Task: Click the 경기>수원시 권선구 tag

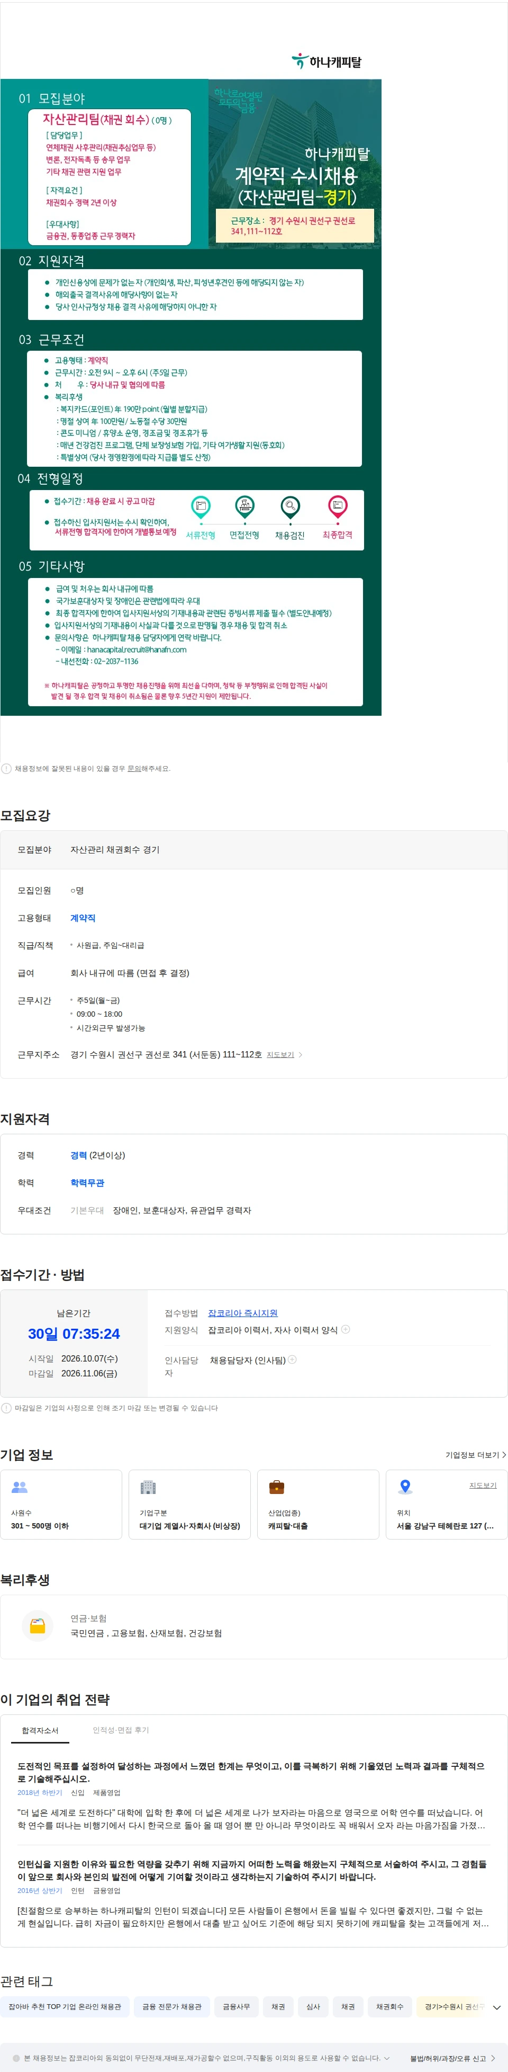Action: pos(450,2007)
